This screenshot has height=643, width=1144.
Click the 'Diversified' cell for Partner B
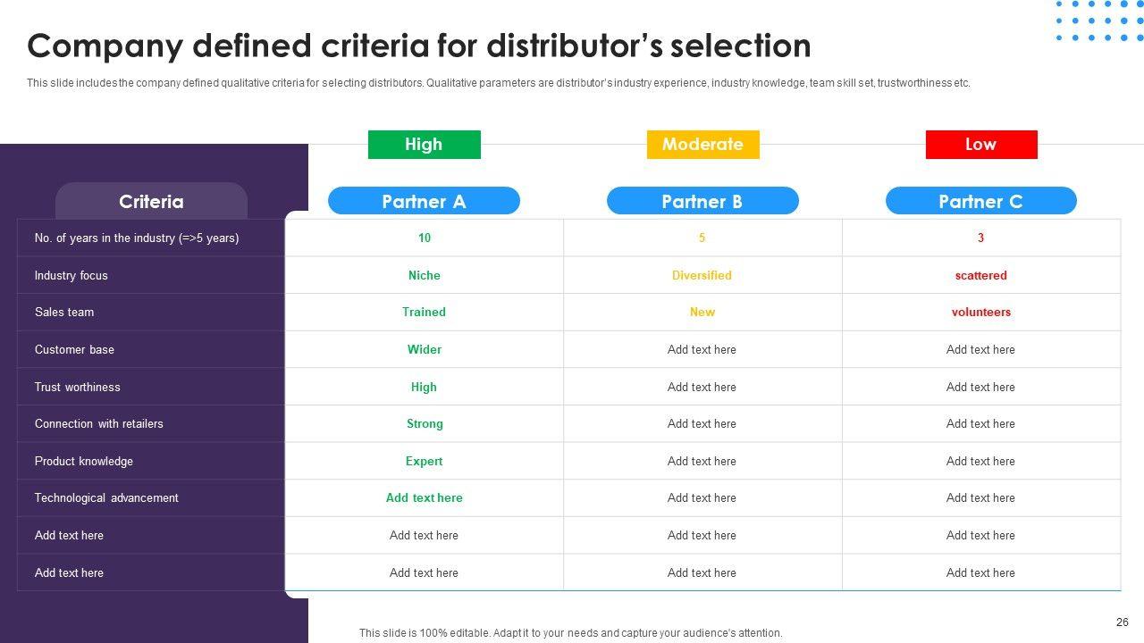[x=702, y=275]
